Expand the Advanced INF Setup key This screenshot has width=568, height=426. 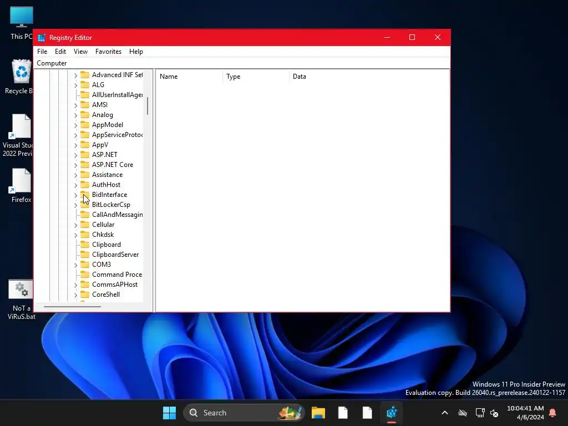(x=75, y=75)
